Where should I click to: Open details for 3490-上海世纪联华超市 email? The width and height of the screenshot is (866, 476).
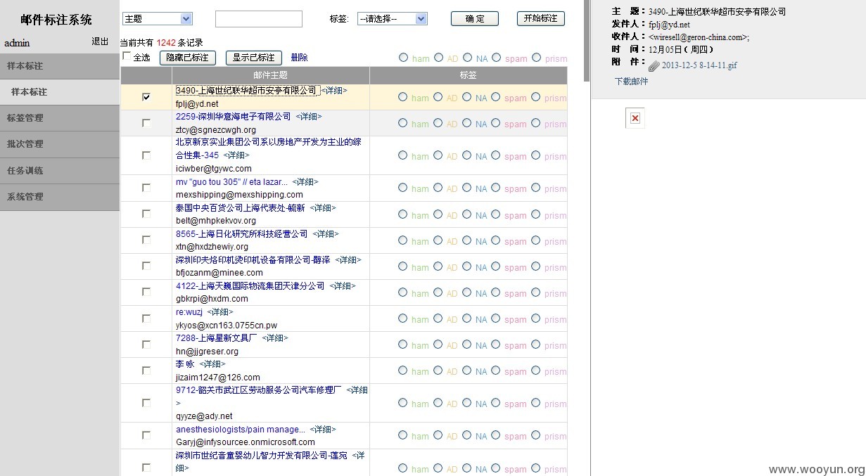coord(334,91)
